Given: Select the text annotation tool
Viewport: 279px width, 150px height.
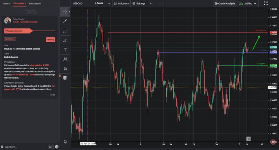Looking at the screenshot, I should tap(65, 50).
